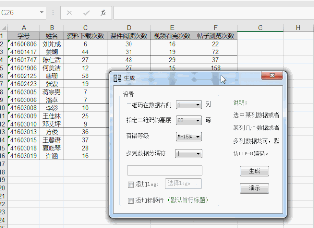Click the name cell 方俊
The height and width of the screenshot is (228, 314).
[52, 132]
